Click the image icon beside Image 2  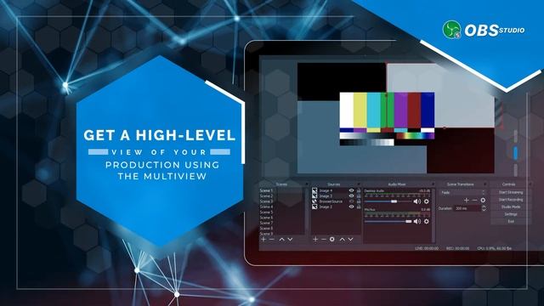[x=314, y=207]
